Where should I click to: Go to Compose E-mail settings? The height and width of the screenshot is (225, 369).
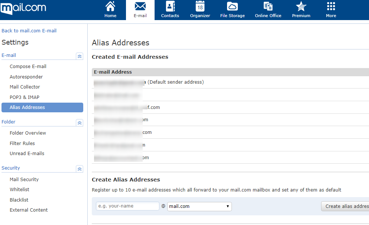28,67
